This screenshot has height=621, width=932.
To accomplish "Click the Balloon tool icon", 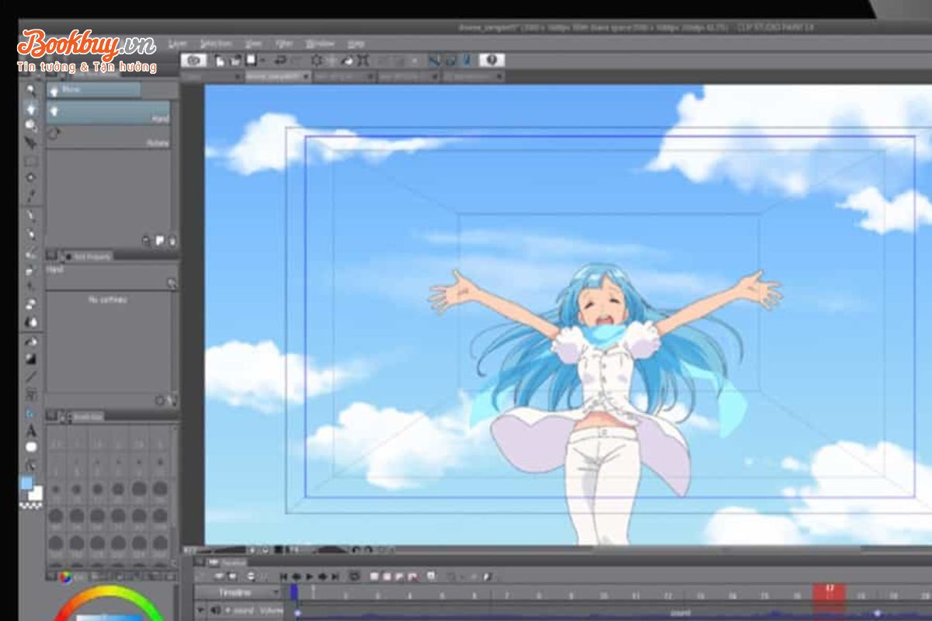I will pos(31,447).
